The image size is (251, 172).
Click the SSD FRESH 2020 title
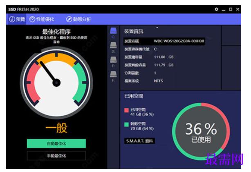tap(24, 9)
